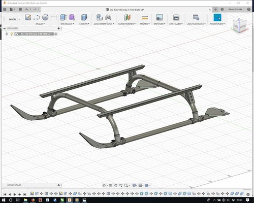Image resolution: width=254 pixels, height=203 pixels.
Task: Open the MODELL workspace dropdown
Action: (x=14, y=19)
